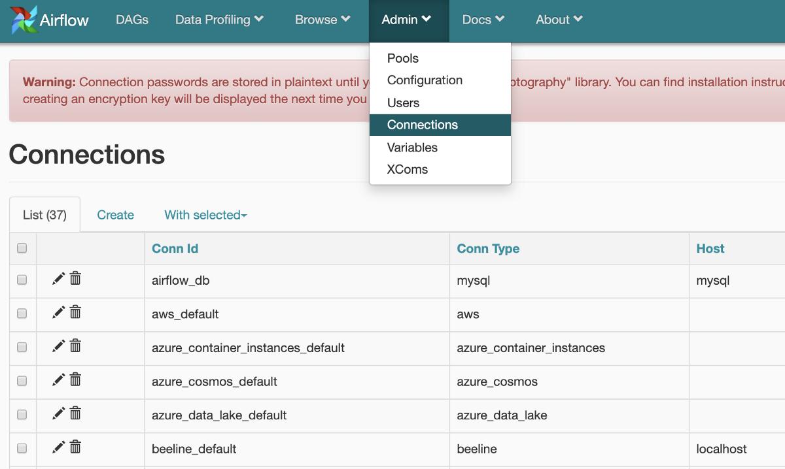Viewport: 785px width, 469px height.
Task: Toggle the select-all checkbox in table header
Action: pos(22,248)
